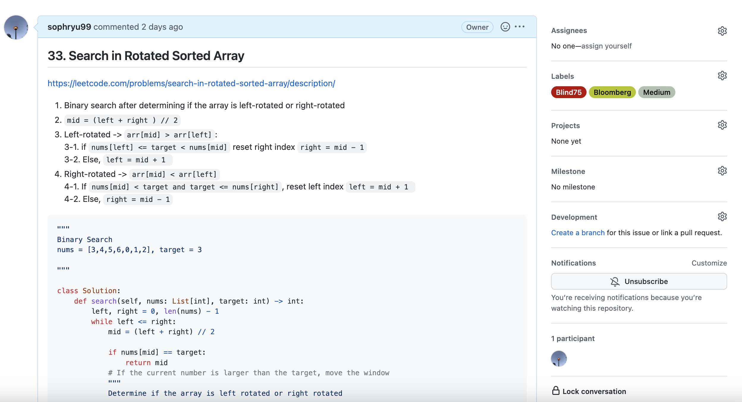Click the Medium label tag

(656, 92)
